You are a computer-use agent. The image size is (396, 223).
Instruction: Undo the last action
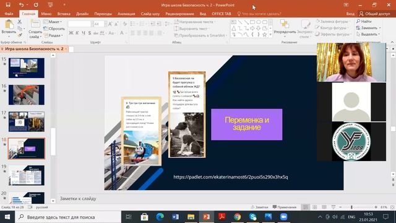click(21, 5)
